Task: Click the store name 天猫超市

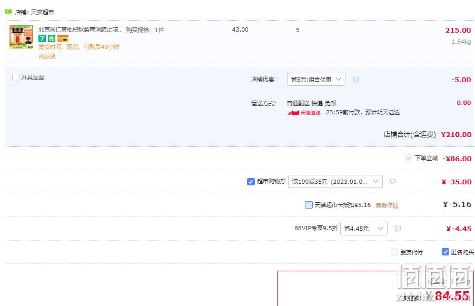Action: click(43, 12)
